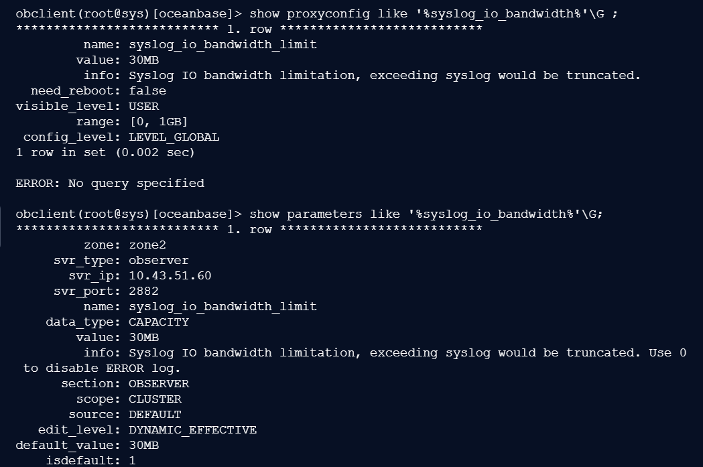The image size is (703, 467).
Task: Click the need_reboot value false
Action: tap(147, 90)
